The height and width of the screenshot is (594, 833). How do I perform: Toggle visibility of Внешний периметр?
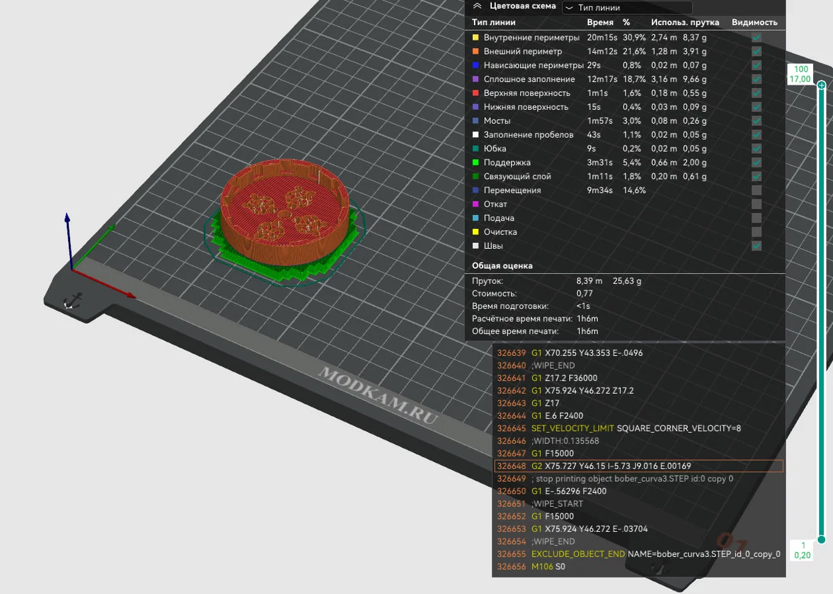coord(756,52)
